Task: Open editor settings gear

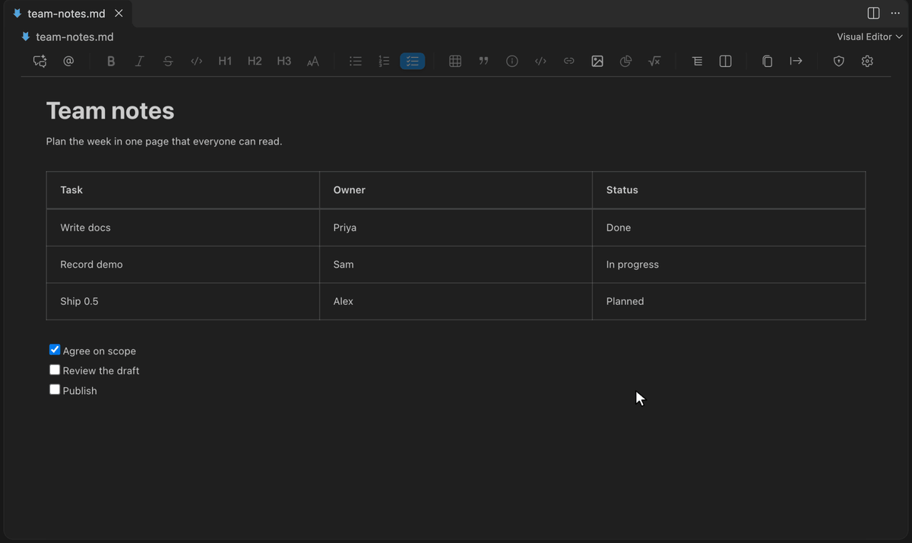Action: pos(867,61)
